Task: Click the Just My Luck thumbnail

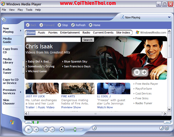Action: coord(42,88)
